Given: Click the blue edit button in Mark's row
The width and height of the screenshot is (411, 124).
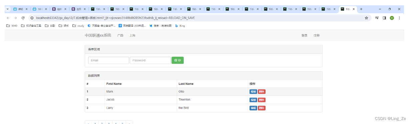Looking at the screenshot, I should pyautogui.click(x=253, y=92).
